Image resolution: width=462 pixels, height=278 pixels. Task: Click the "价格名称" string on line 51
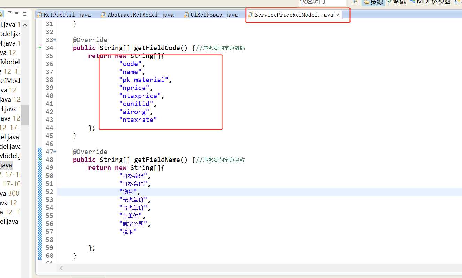pyautogui.click(x=133, y=184)
